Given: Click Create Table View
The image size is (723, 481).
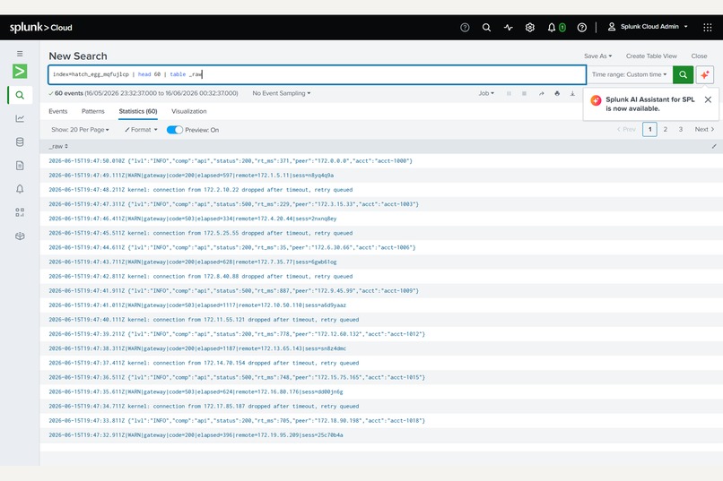Looking at the screenshot, I should point(651,56).
